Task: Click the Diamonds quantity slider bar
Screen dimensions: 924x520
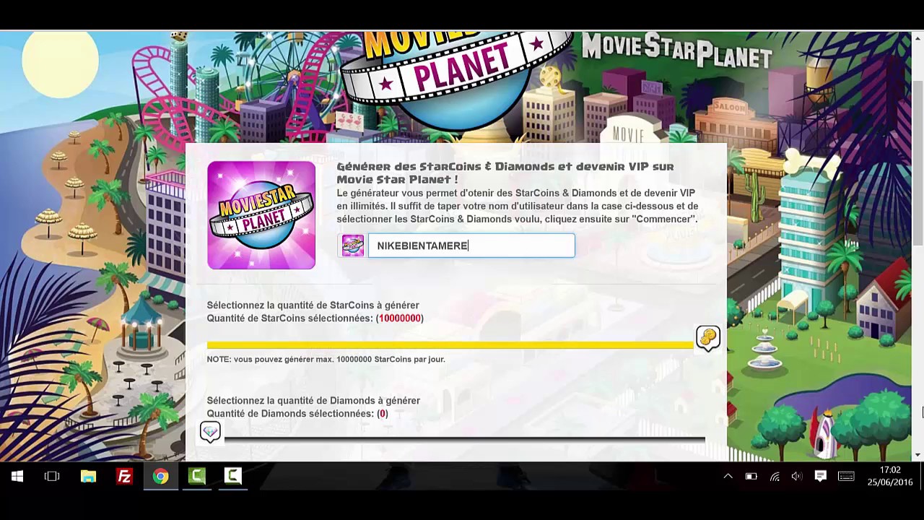Action: 465,438
